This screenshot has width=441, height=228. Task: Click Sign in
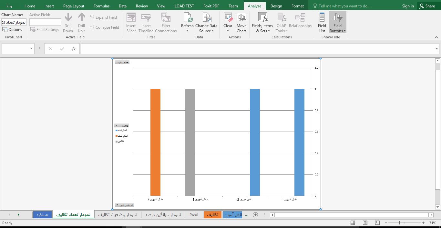(408, 6)
